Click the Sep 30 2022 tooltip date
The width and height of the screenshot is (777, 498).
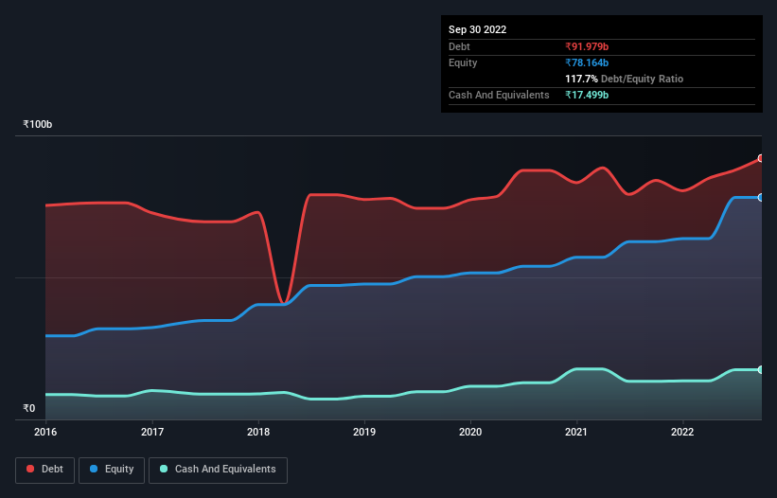click(x=477, y=29)
